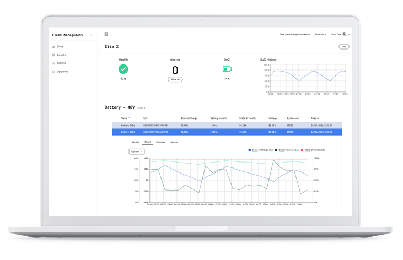Click the Sites icon in sidebar
This screenshot has height=260, width=403.
[53, 47]
